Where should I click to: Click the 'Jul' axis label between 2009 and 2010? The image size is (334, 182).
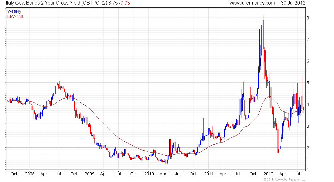[118, 174]
